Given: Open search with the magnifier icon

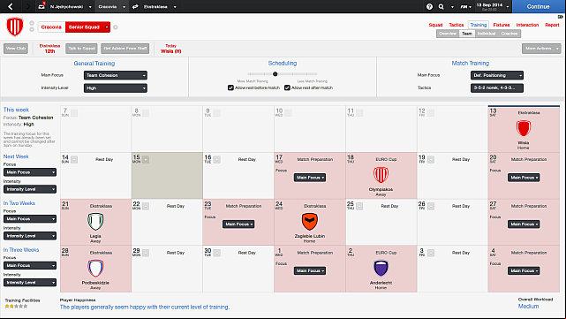Looking at the screenshot, I should (441, 6).
